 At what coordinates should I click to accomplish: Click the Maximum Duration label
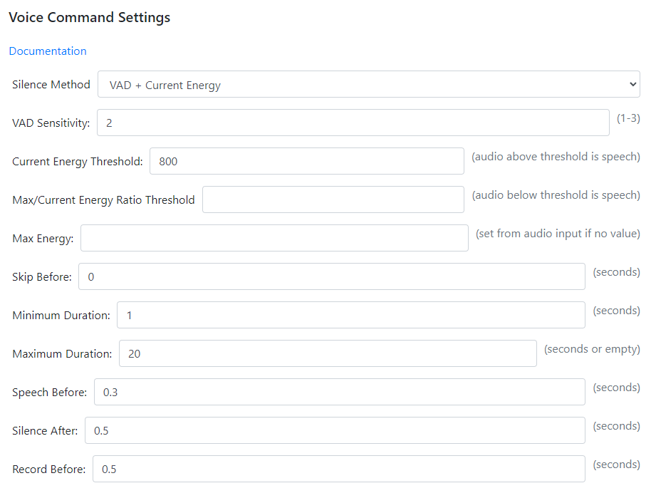pos(62,354)
